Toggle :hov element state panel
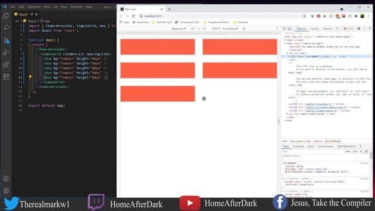 [x=347, y=151]
